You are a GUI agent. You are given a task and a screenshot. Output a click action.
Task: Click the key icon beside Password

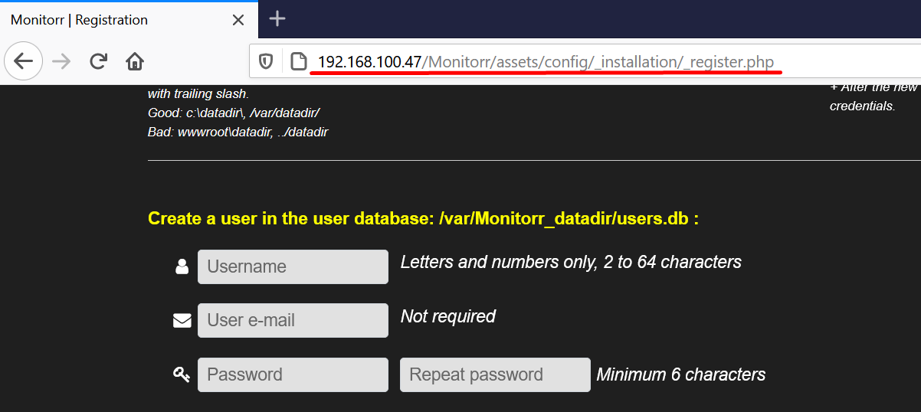182,374
